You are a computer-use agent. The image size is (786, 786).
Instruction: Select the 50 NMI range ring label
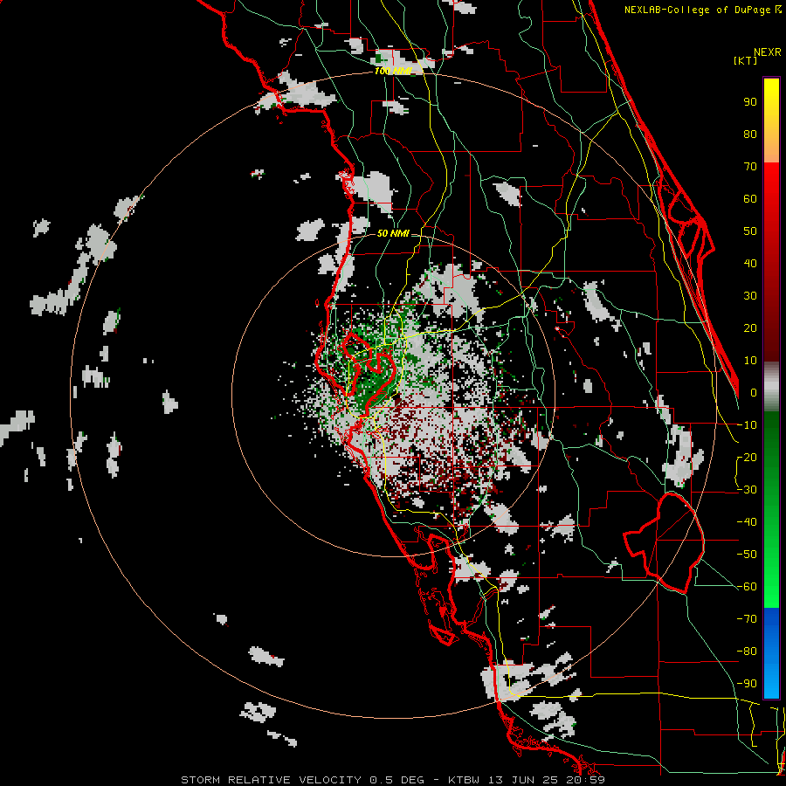point(393,233)
